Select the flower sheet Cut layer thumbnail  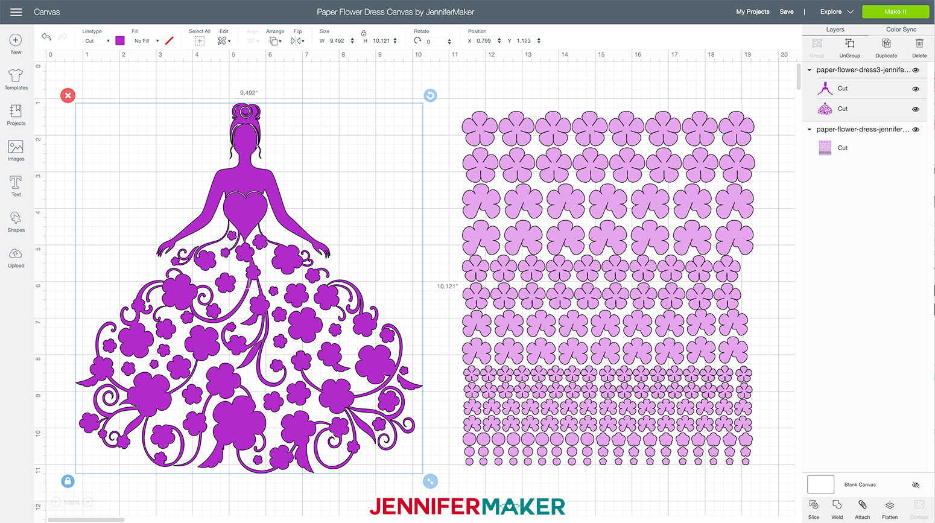[x=825, y=148]
